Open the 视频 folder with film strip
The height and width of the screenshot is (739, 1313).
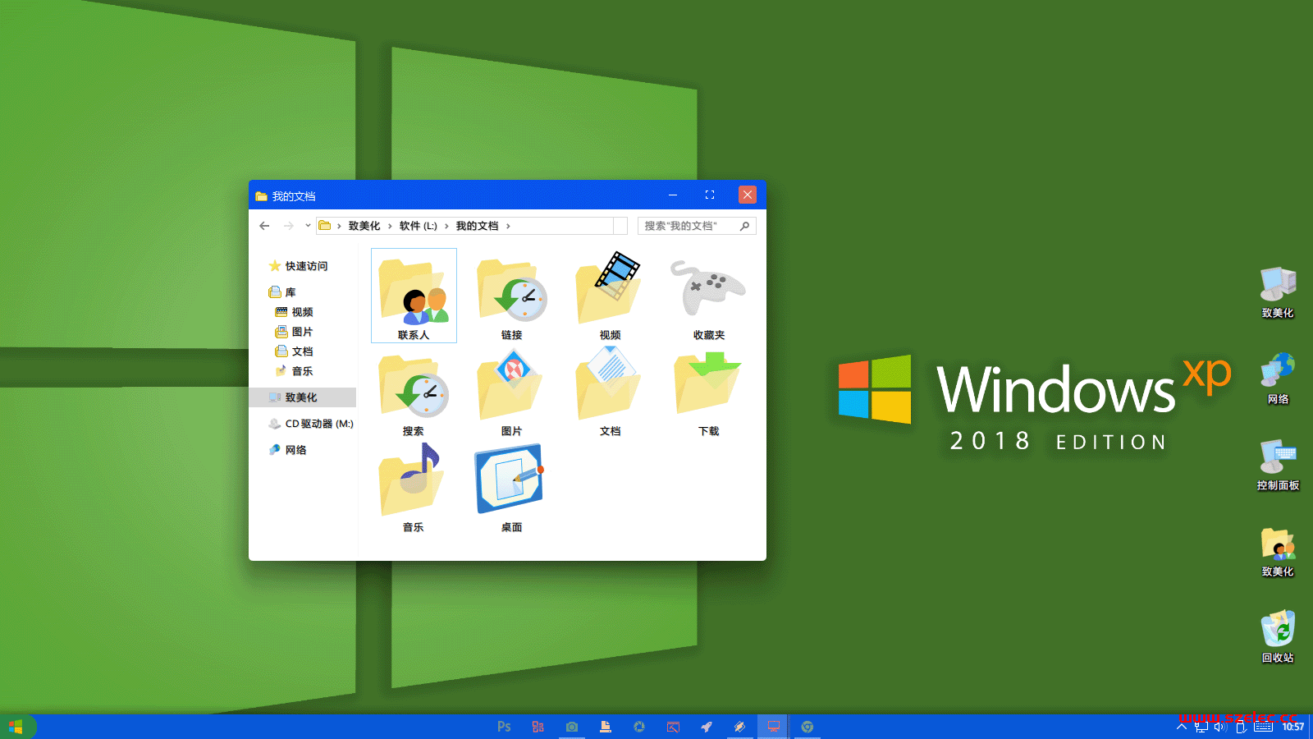tap(610, 296)
